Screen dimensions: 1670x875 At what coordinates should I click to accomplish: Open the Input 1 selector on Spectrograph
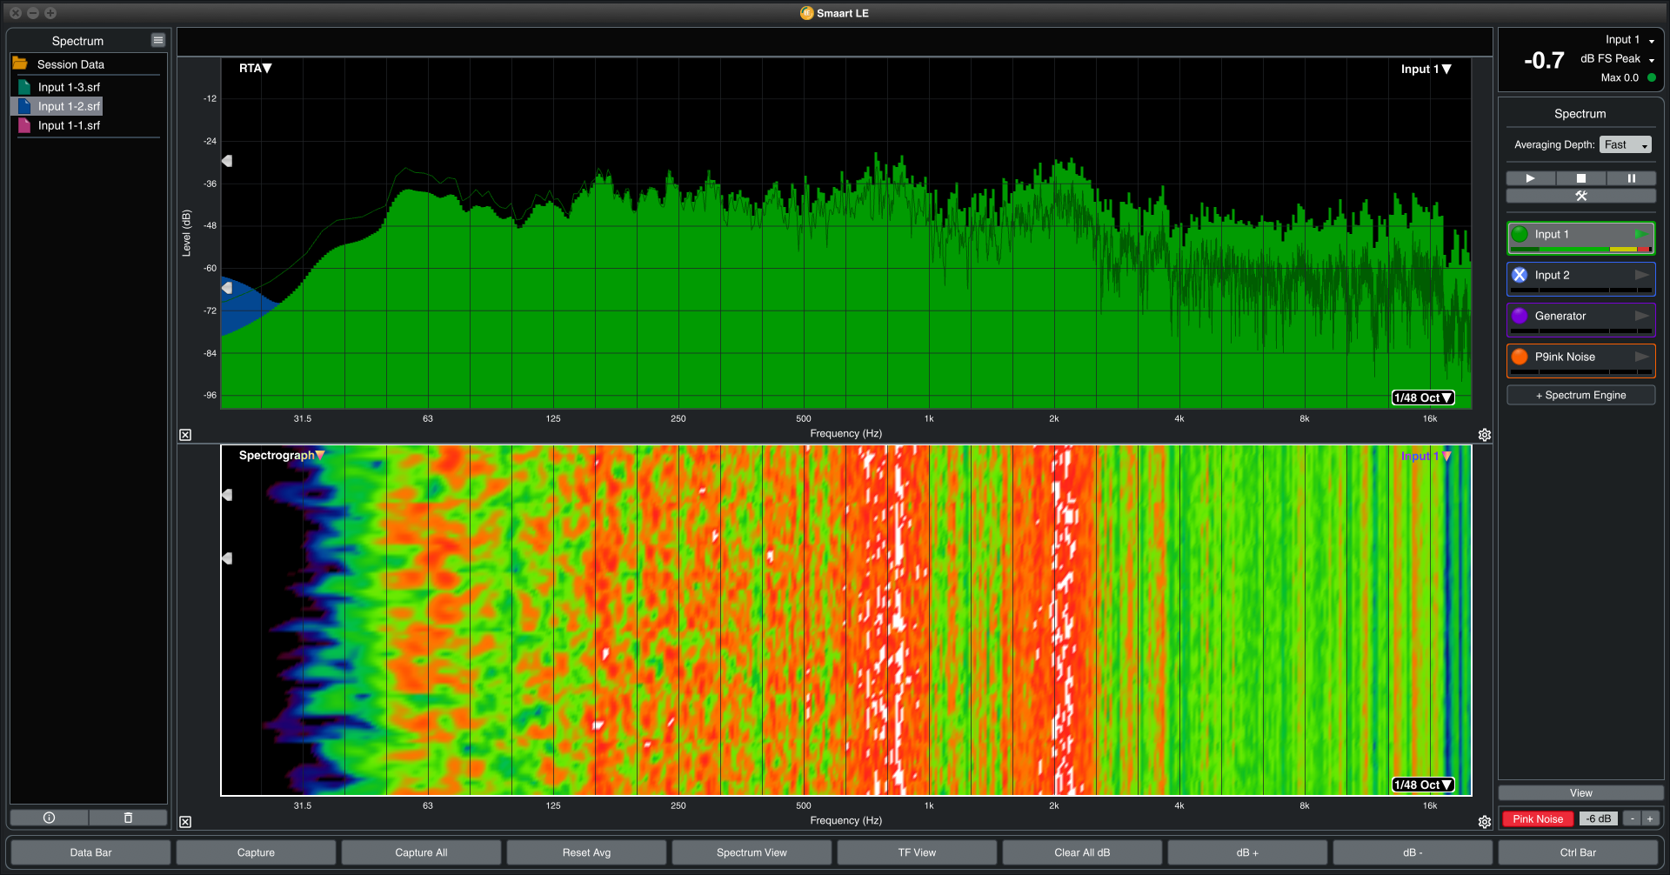1426,456
